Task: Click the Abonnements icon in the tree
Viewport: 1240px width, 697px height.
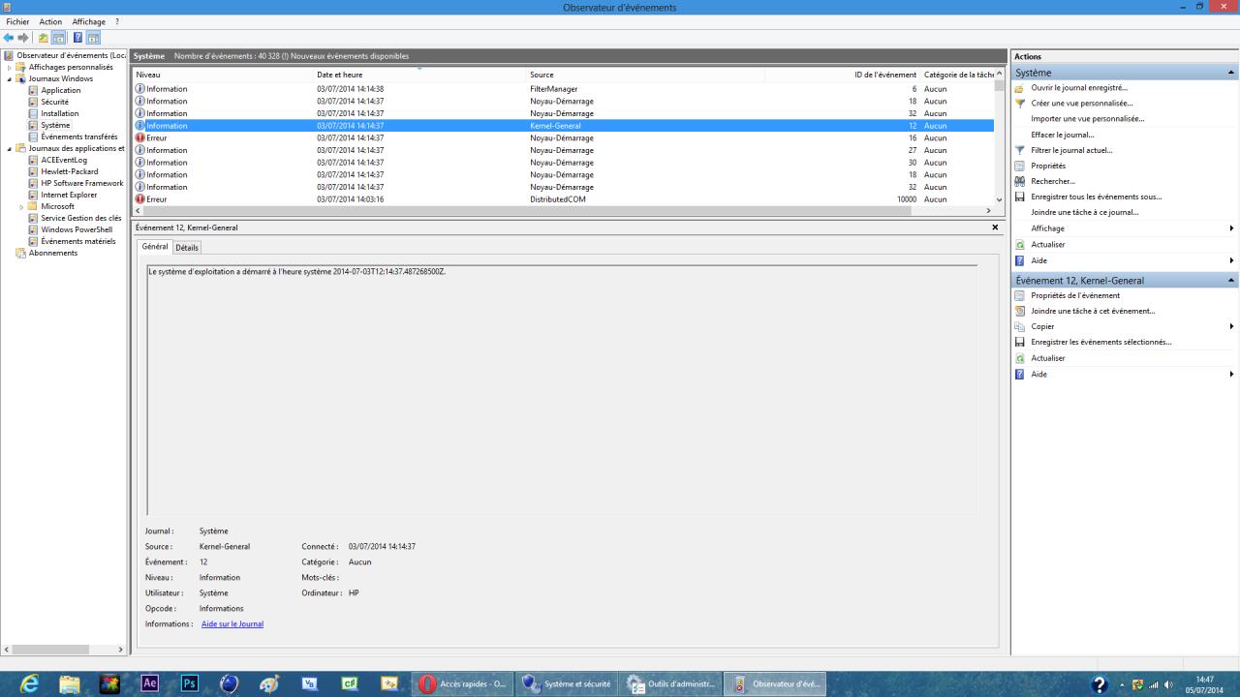Action: coord(21,253)
